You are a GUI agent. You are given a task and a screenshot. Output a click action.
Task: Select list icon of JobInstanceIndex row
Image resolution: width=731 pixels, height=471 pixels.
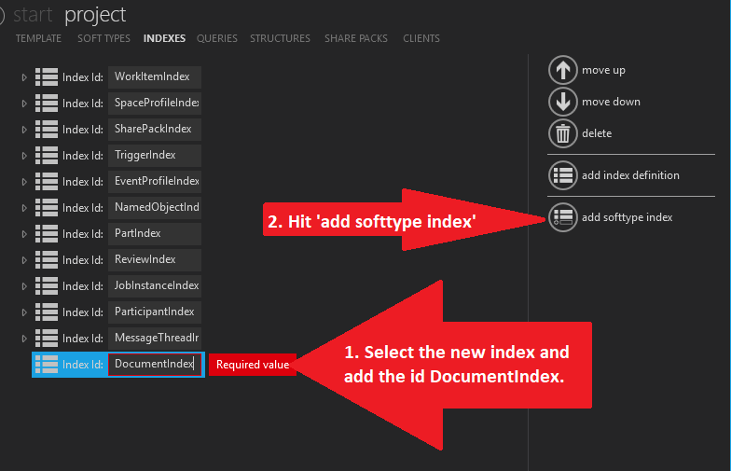tap(47, 285)
